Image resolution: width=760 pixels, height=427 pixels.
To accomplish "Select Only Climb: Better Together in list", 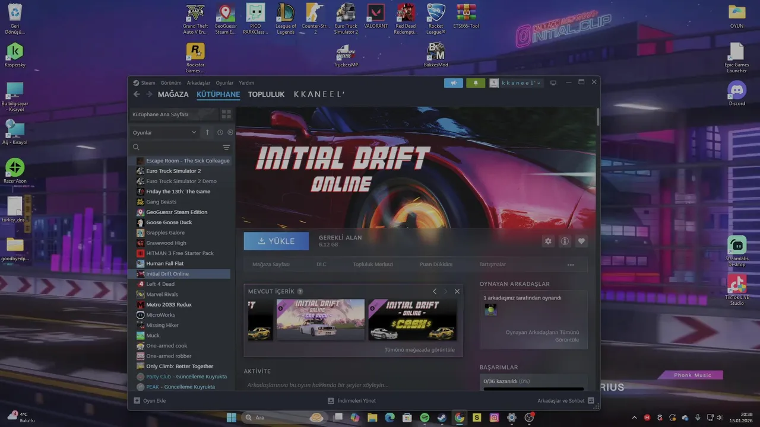I will point(180,367).
